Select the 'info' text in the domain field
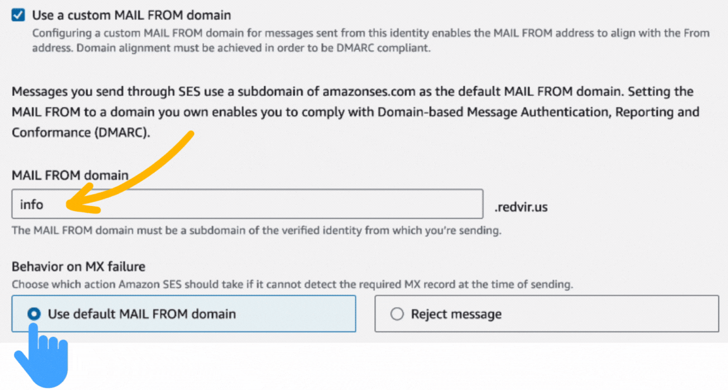The width and height of the screenshot is (728, 390). click(32, 204)
